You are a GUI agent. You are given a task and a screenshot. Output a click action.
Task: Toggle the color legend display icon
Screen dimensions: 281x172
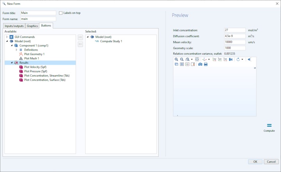point(193,64)
